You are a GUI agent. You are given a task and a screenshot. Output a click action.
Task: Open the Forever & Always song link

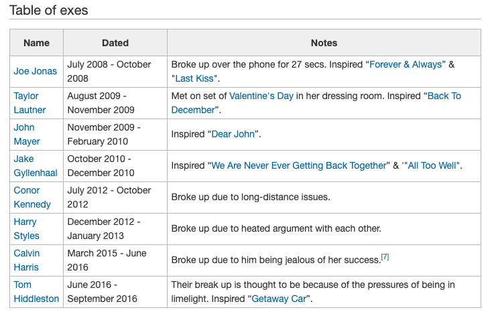tap(406, 64)
